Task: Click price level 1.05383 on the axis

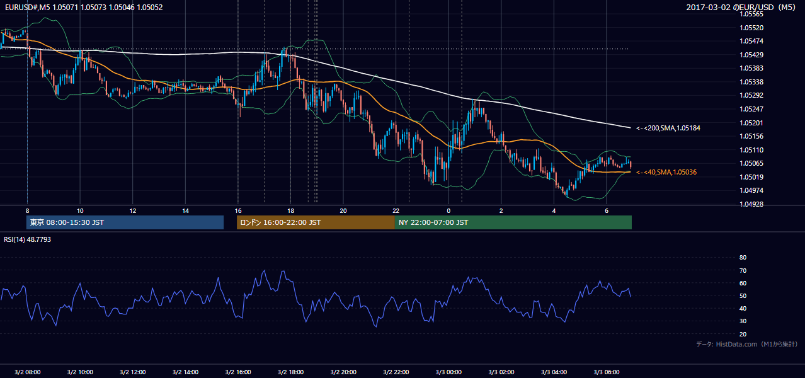Action: pyautogui.click(x=751, y=68)
